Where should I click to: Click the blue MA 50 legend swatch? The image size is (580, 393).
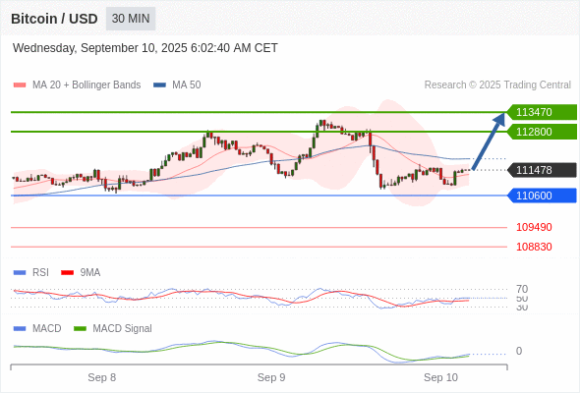pos(159,85)
